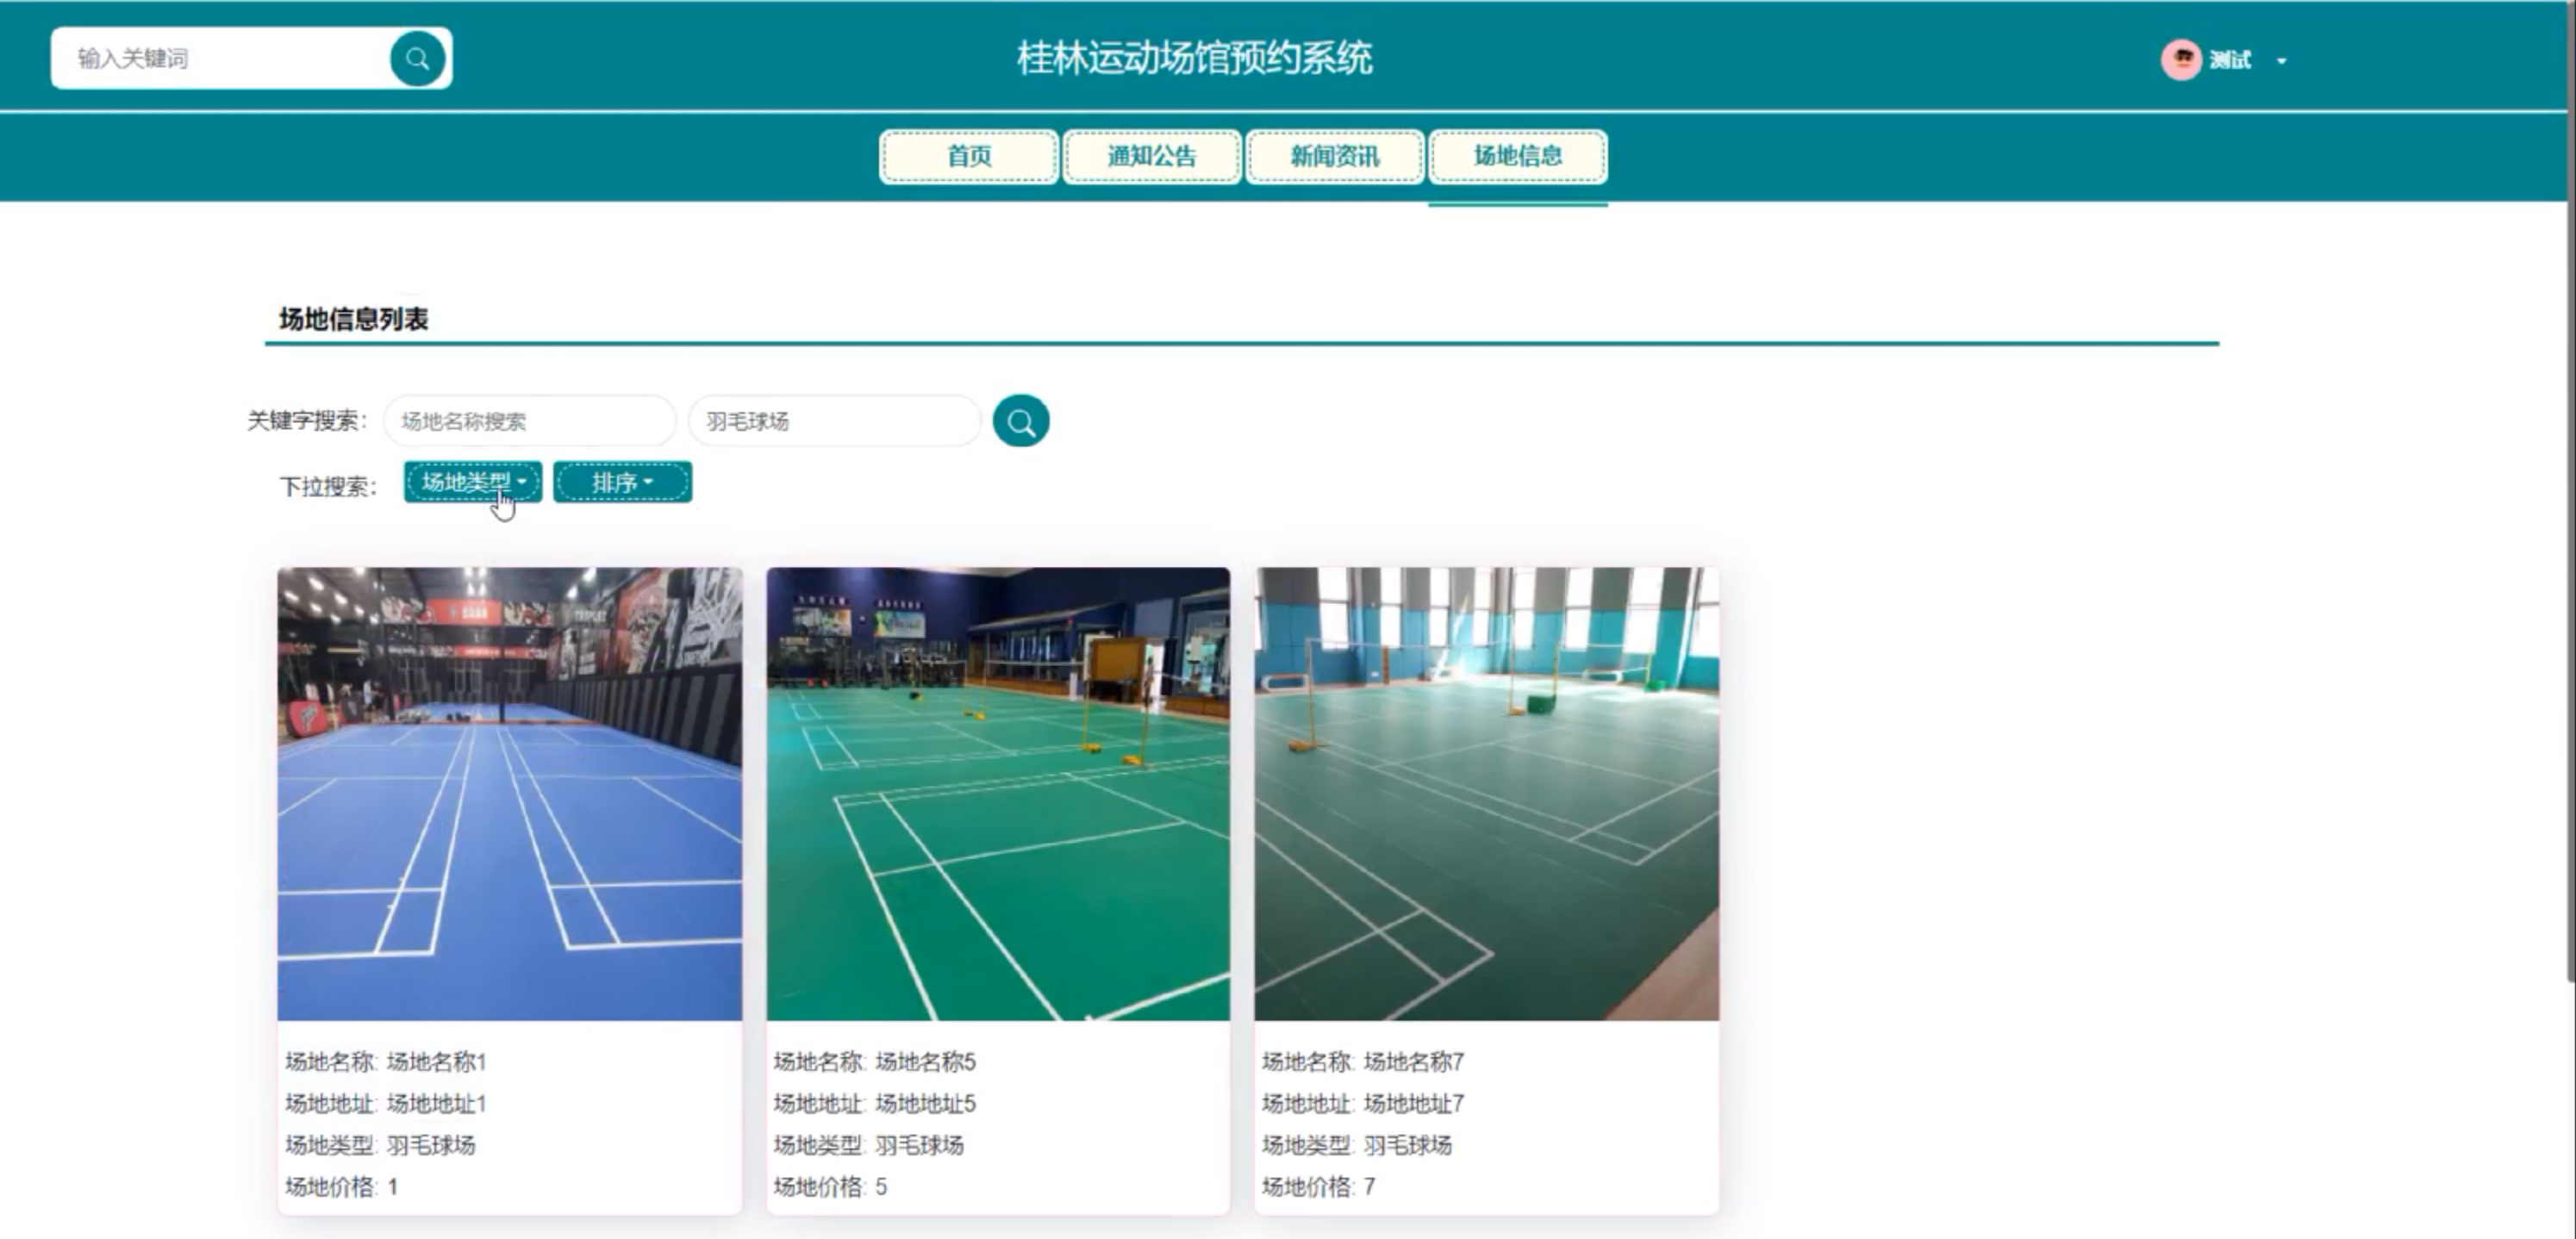Screen dimensions: 2576x1239
Task: Open the 通知公告 tab
Action: (1151, 157)
